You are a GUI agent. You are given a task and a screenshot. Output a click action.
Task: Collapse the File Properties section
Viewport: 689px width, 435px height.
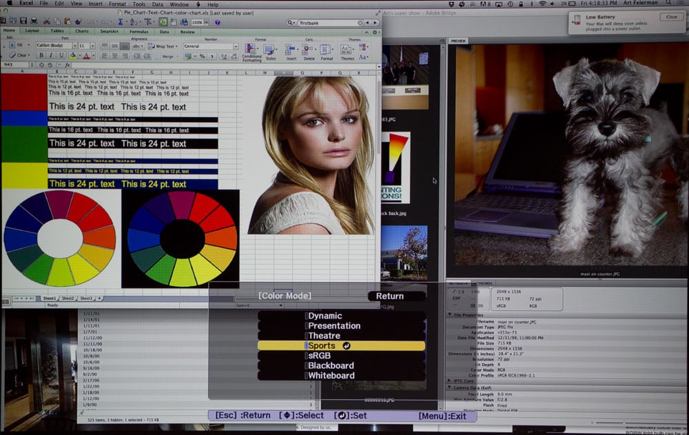(x=451, y=314)
